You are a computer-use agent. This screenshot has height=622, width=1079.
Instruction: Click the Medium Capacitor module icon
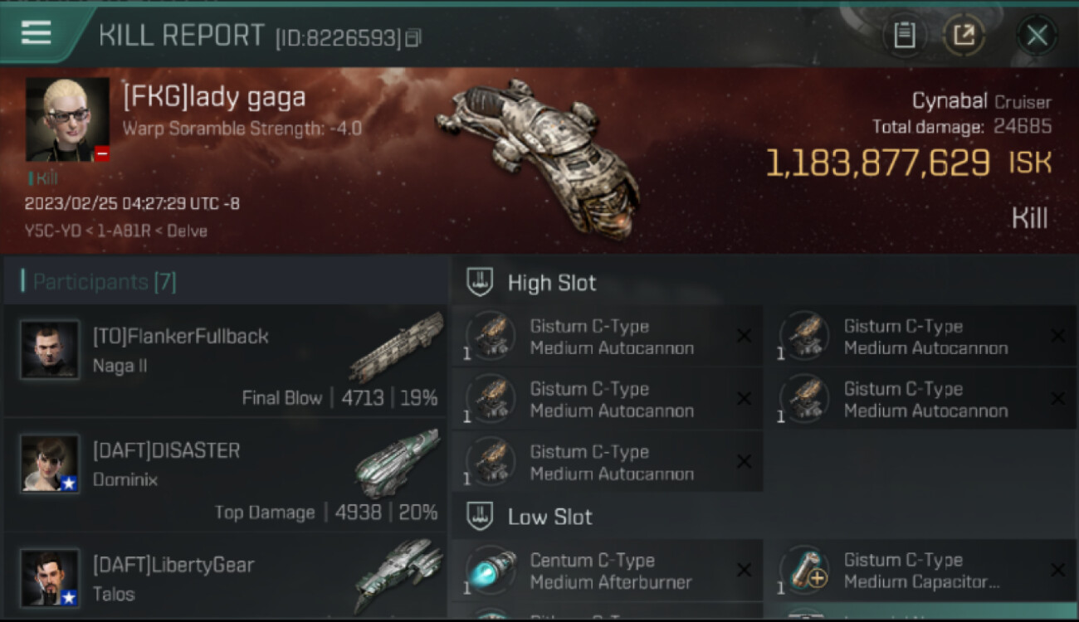pyautogui.click(x=805, y=571)
